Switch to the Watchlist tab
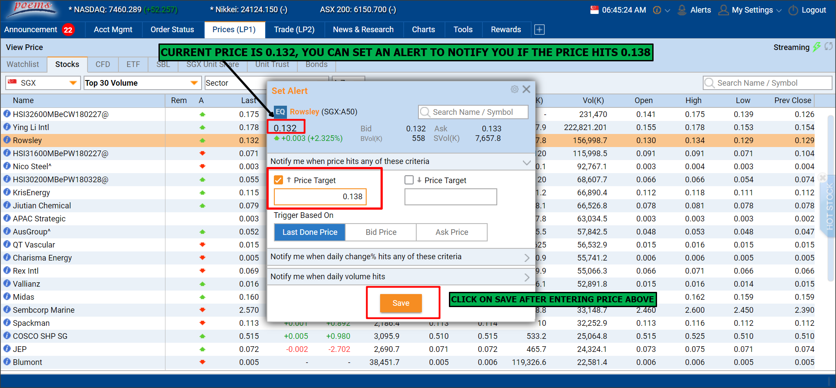This screenshot has width=836, height=388. point(23,64)
